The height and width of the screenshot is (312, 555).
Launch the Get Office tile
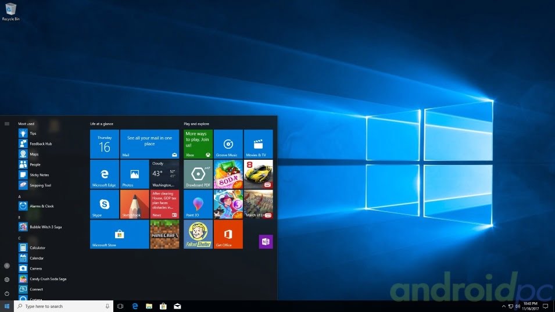(228, 234)
